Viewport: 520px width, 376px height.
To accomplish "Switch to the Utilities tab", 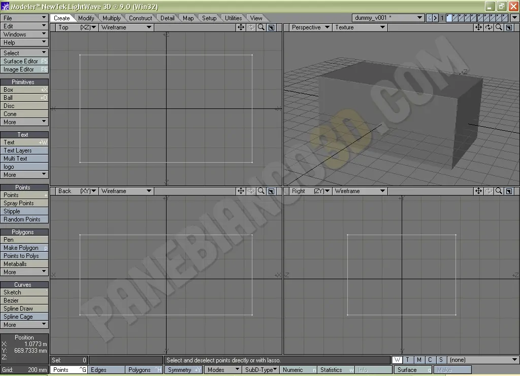I will 233,18.
